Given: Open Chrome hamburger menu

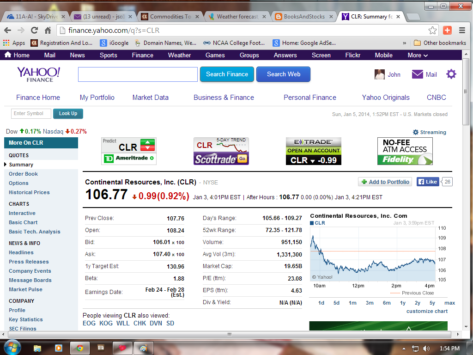Looking at the screenshot, I should point(462,30).
